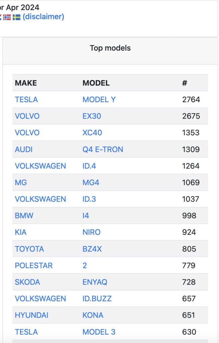Click the BMW make link
The height and width of the screenshot is (343, 219).
tap(24, 216)
